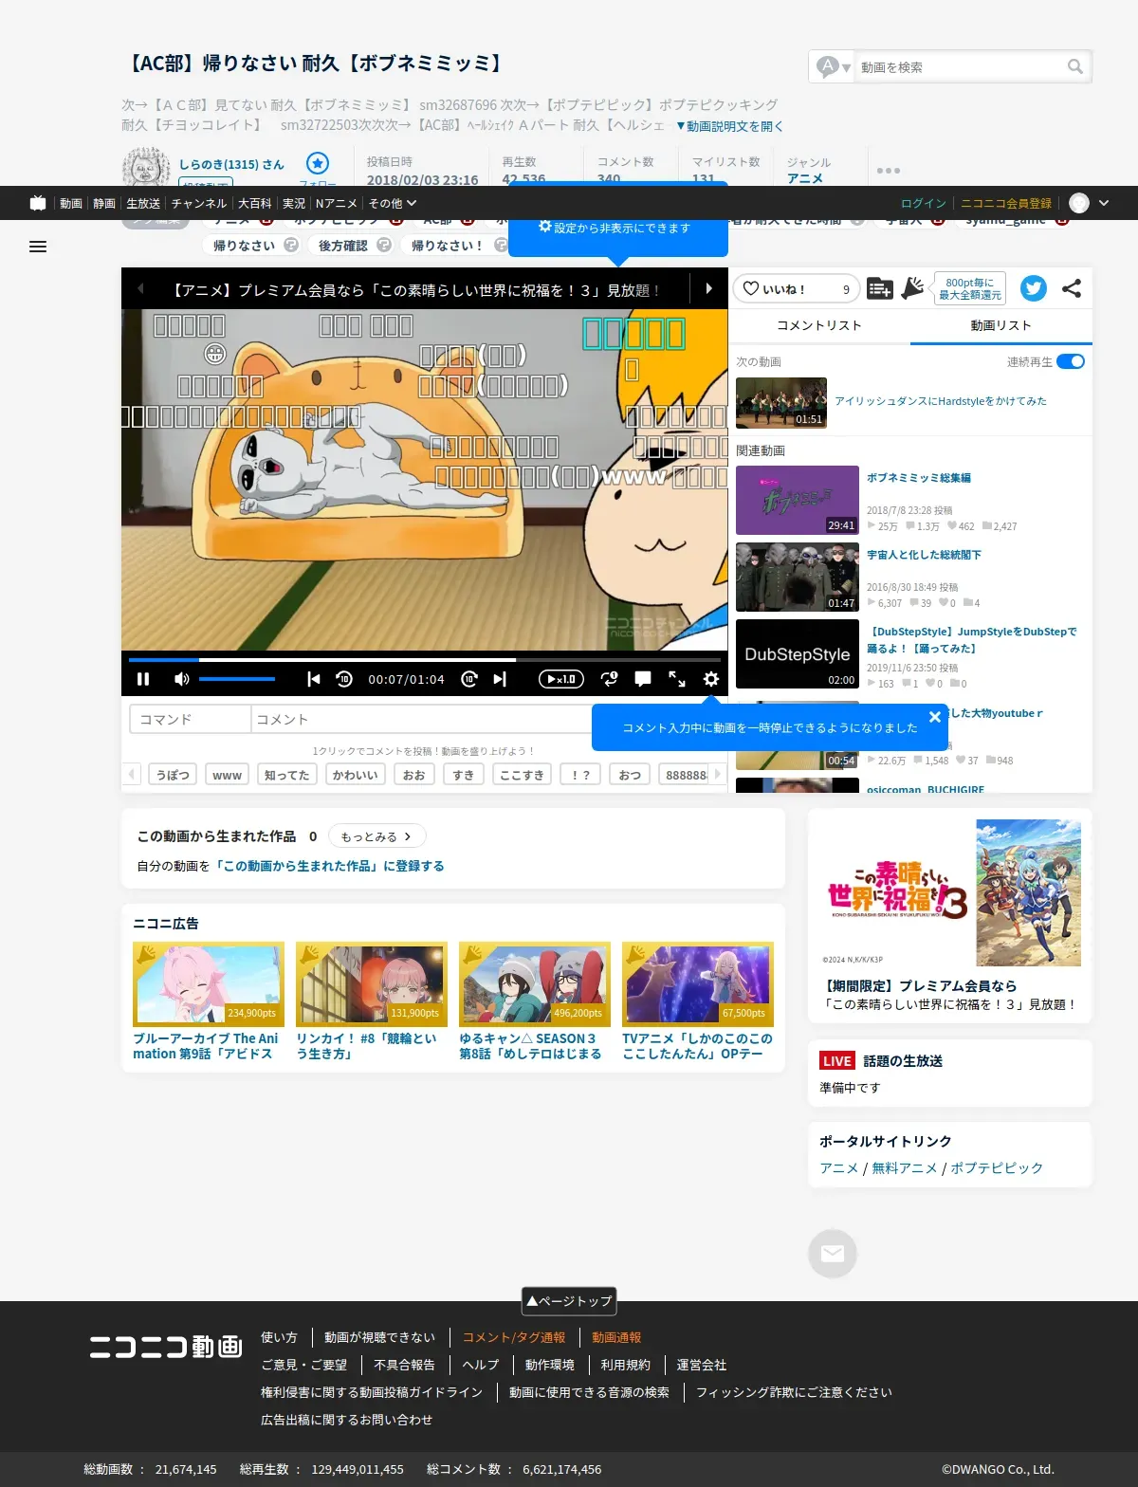Open the share options icon
The height and width of the screenshot is (1487, 1138).
1072,288
